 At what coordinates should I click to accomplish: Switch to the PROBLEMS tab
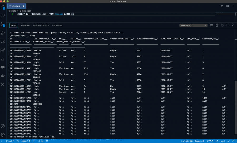(57, 25)
